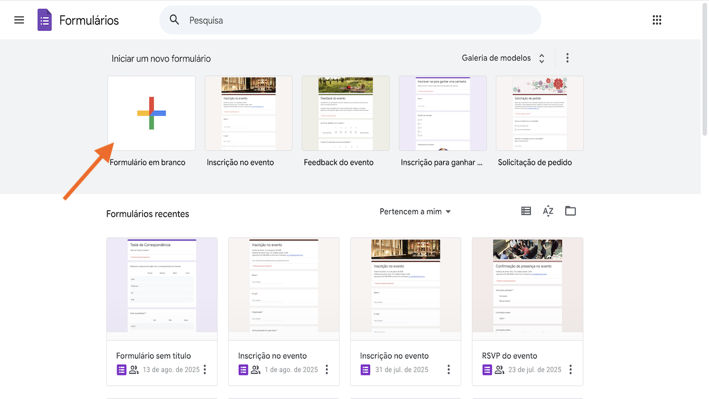This screenshot has height=399, width=709.
Task: Select the Feedback do evento template
Action: click(346, 114)
